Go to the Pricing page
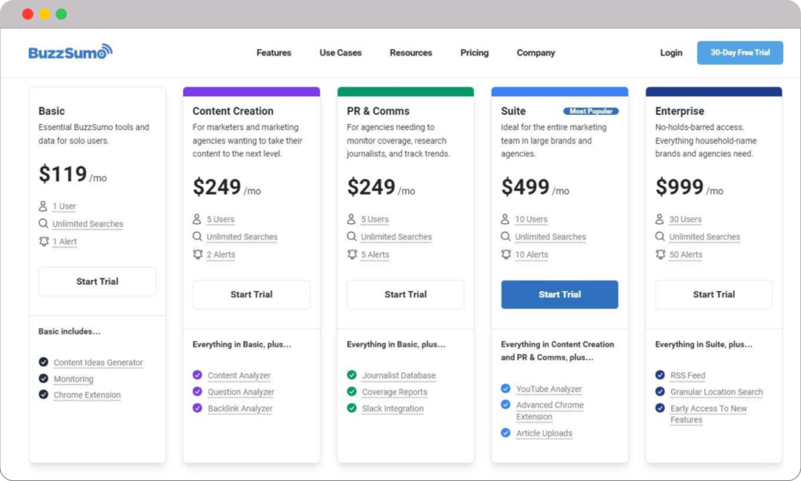 474,52
